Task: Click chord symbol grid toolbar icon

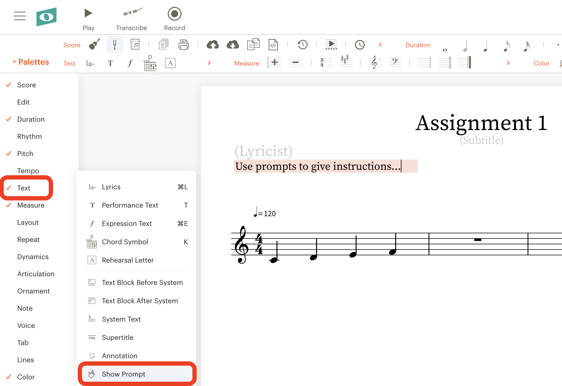Action: (150, 63)
